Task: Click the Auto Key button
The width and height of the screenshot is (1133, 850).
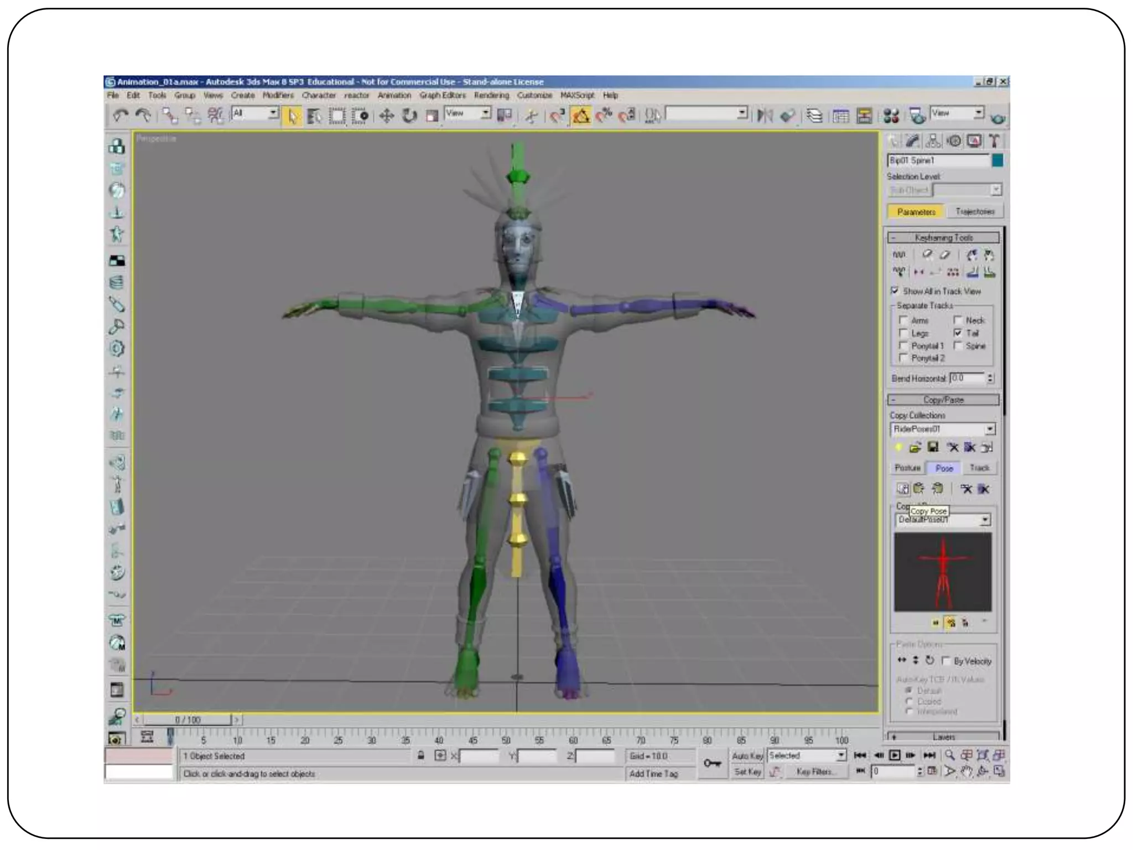Action: (x=747, y=756)
